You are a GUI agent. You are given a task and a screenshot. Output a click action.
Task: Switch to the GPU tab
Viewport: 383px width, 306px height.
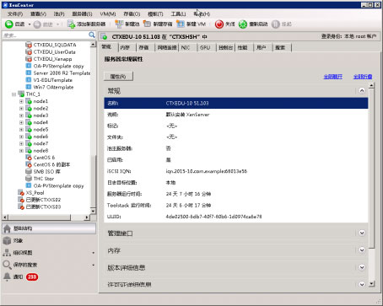[205, 47]
